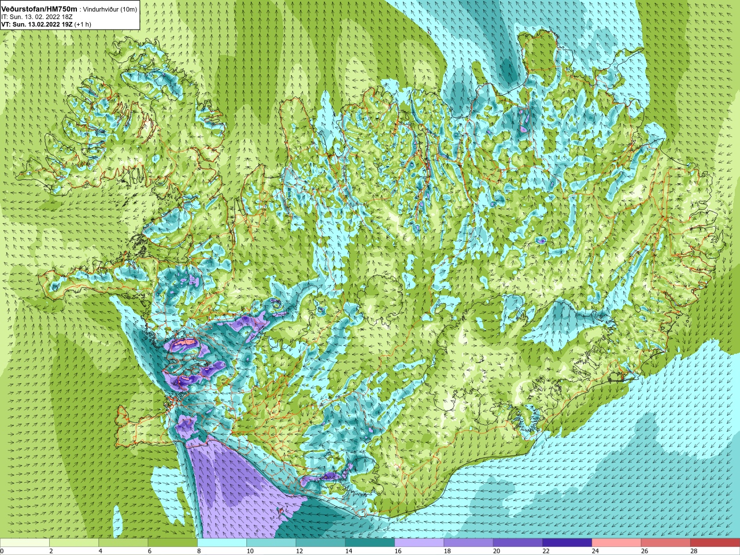Viewport: 740px width, 555px height.
Task: Click the 16–18 lavender legend swatch
Action: 419,543
